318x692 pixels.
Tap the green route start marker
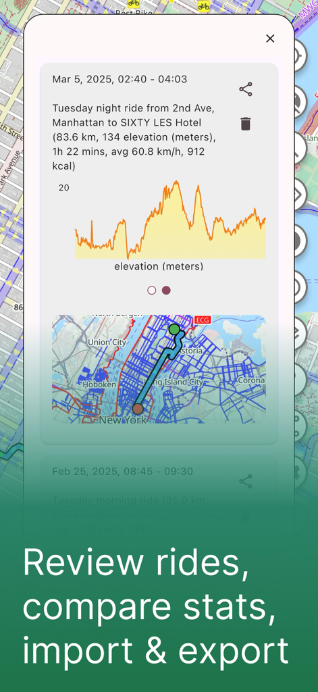coord(174,329)
